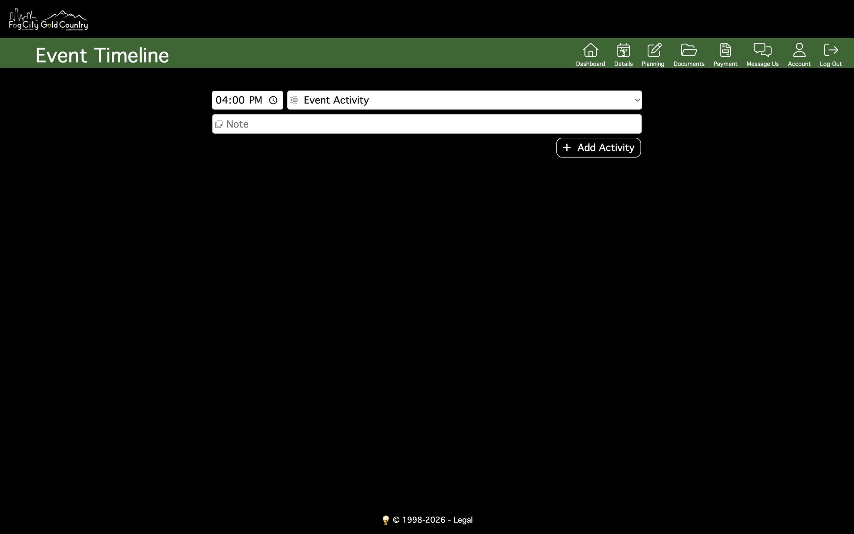Viewport: 854px width, 534px height.
Task: Click the Details calendar icon
Action: point(623,50)
